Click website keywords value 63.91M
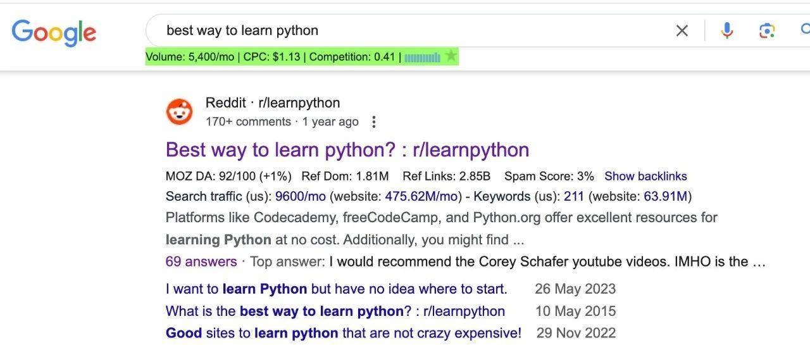This screenshot has width=810, height=345. pos(665,196)
